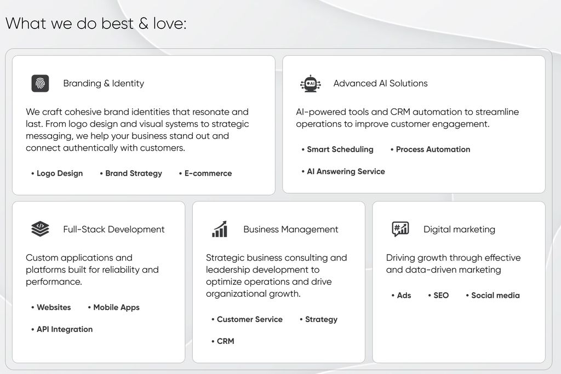Image resolution: width=561 pixels, height=374 pixels.
Task: Open the Advanced AI Solutions heading
Action: tap(380, 83)
